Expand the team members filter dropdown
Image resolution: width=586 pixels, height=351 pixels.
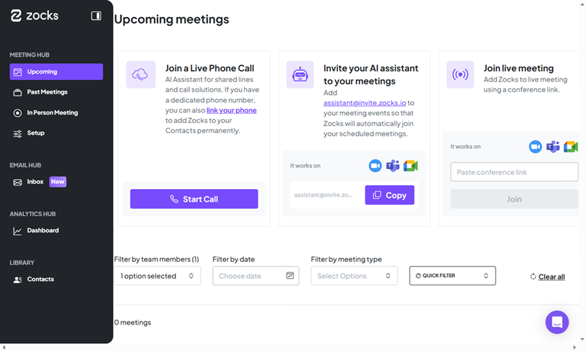[x=157, y=276]
